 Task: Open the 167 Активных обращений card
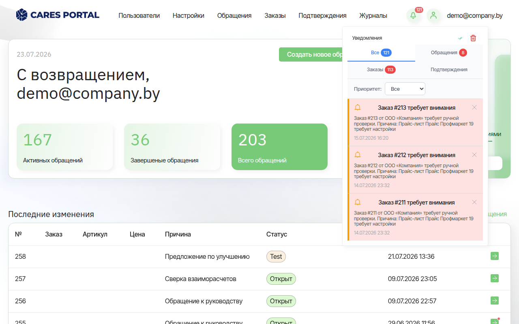point(65,147)
